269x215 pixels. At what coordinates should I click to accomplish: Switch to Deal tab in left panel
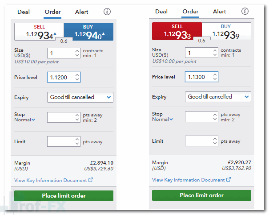pos(24,12)
